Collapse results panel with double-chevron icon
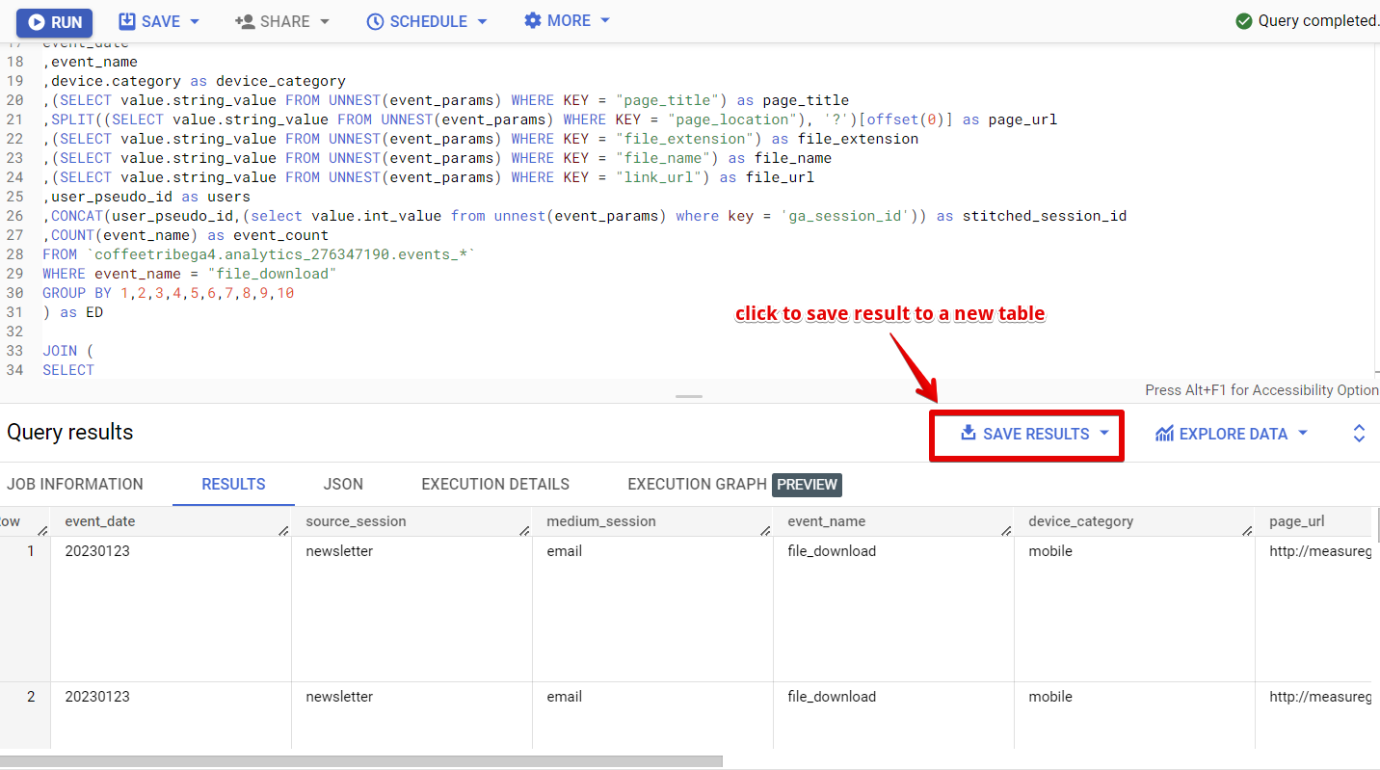The width and height of the screenshot is (1380, 770). click(x=1359, y=433)
